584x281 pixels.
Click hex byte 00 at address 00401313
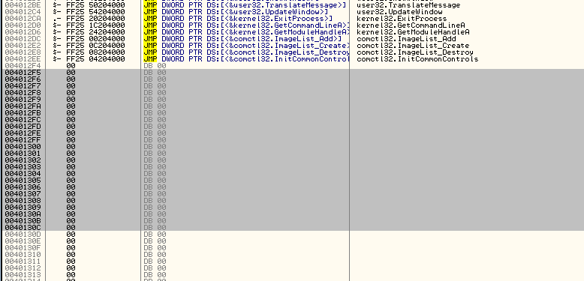pyautogui.click(x=71, y=275)
